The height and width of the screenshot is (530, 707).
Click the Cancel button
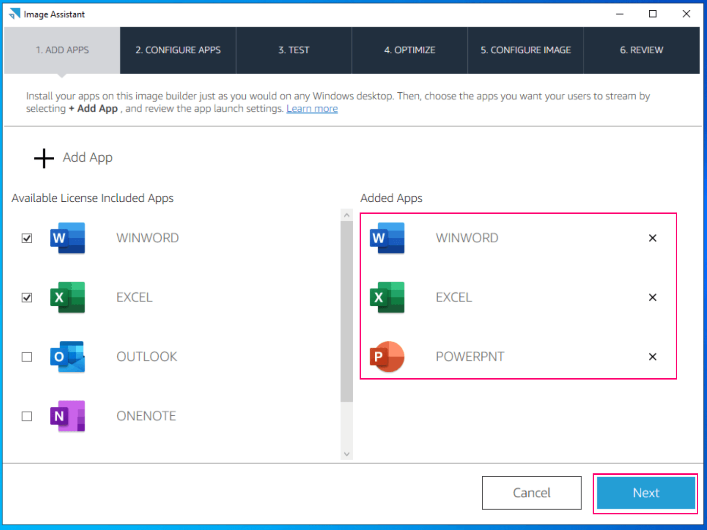[x=532, y=493]
